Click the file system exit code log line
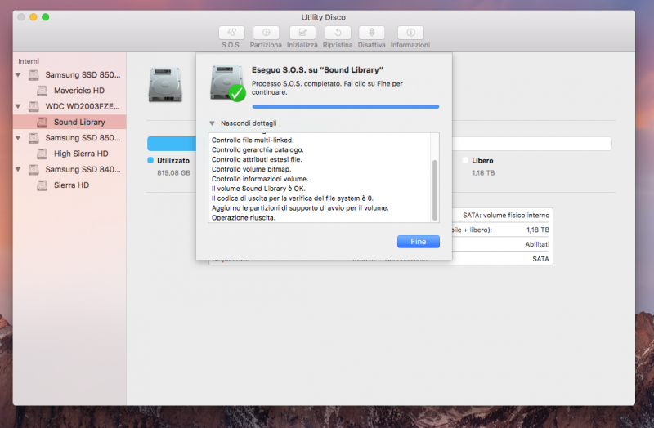This screenshot has height=428, width=654. click(x=293, y=198)
